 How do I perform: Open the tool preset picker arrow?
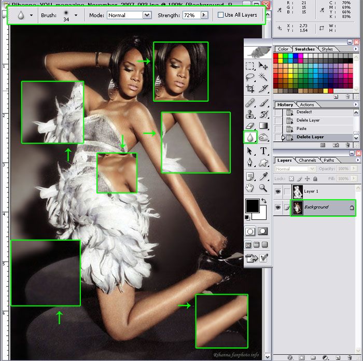pyautogui.click(x=31, y=15)
